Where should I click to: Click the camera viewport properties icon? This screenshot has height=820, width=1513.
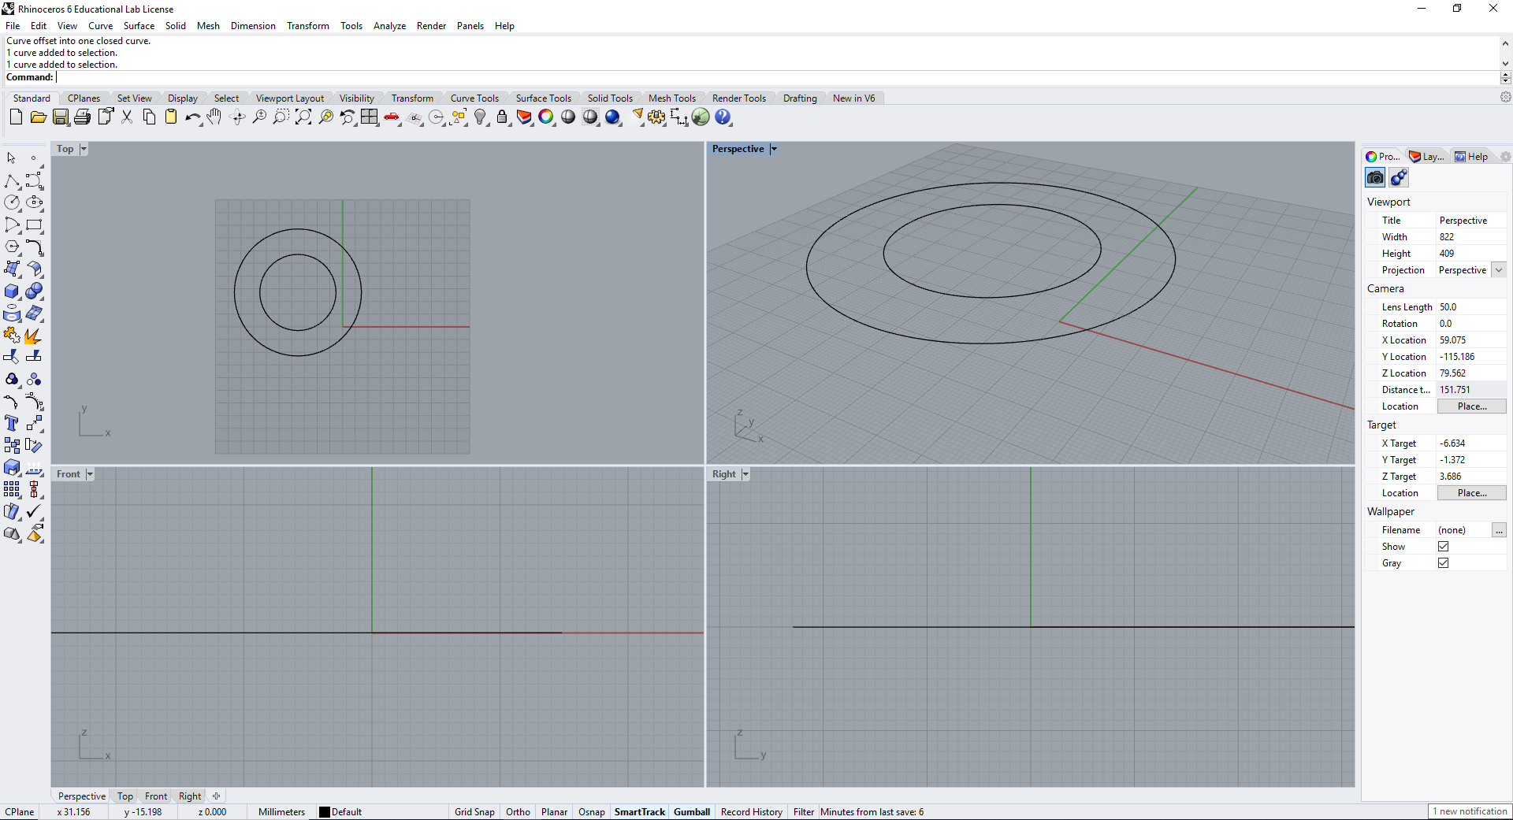pyautogui.click(x=1375, y=178)
